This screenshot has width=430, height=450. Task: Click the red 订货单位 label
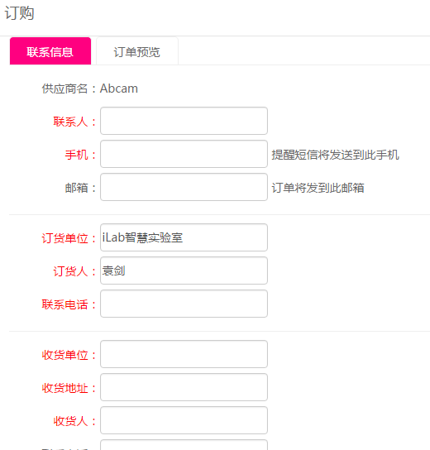tap(64, 238)
